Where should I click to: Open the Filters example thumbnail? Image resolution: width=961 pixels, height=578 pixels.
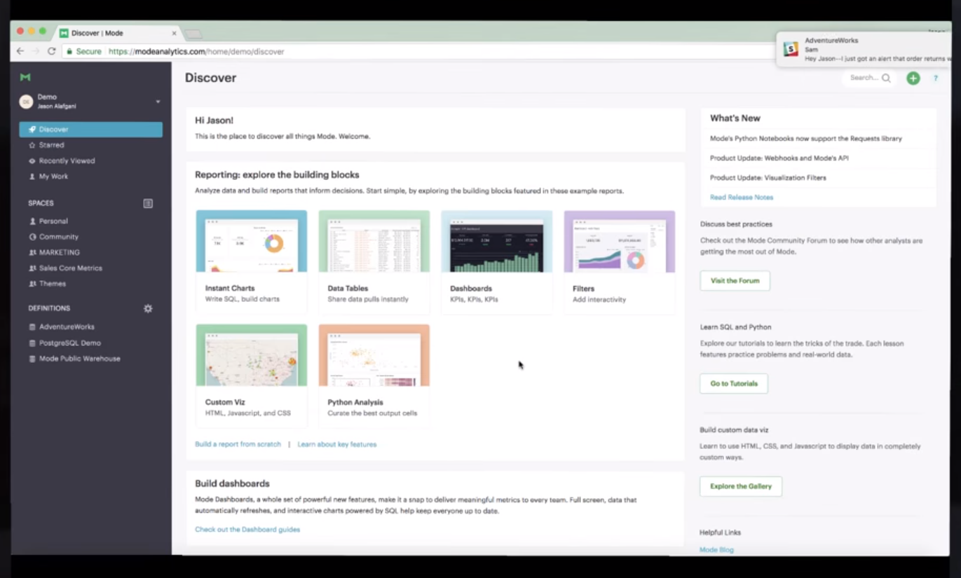pyautogui.click(x=620, y=241)
